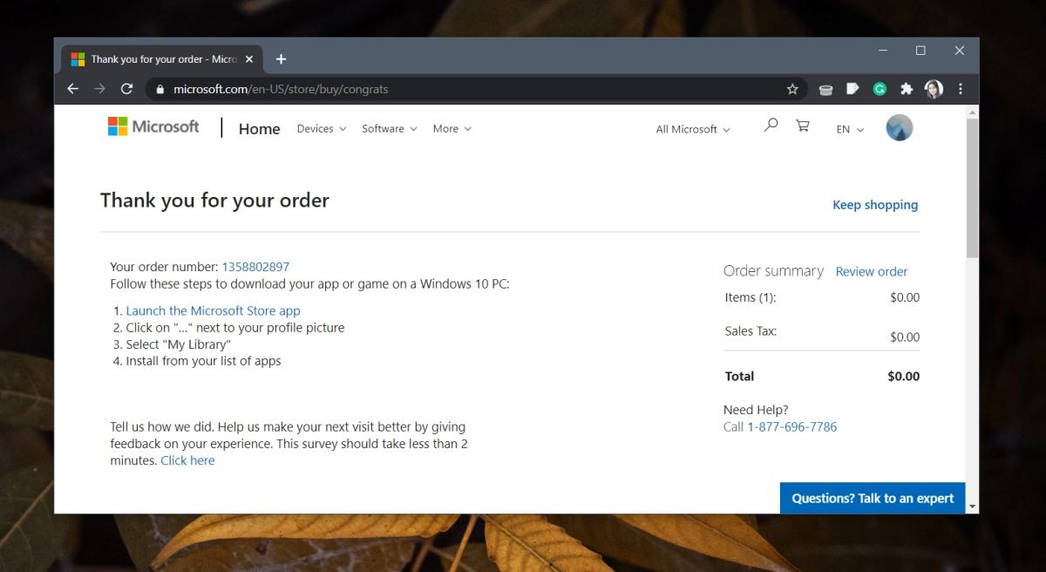Click the 'Need Help?' text
The height and width of the screenshot is (572, 1046).
[x=756, y=410]
